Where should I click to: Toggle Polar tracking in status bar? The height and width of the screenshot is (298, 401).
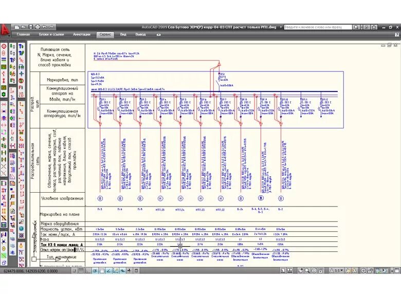[95, 271]
